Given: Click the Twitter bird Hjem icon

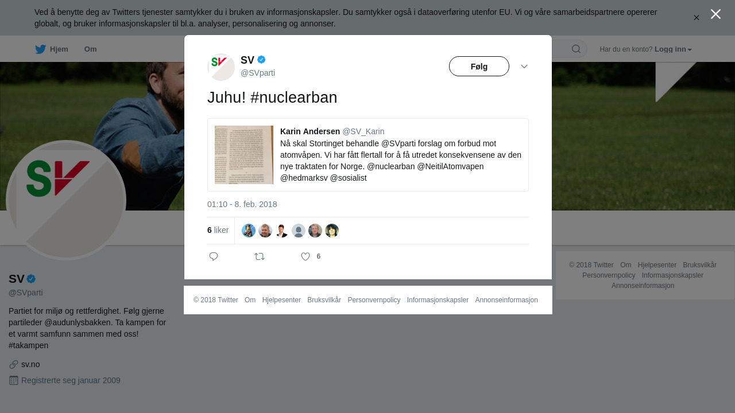Looking at the screenshot, I should point(40,49).
